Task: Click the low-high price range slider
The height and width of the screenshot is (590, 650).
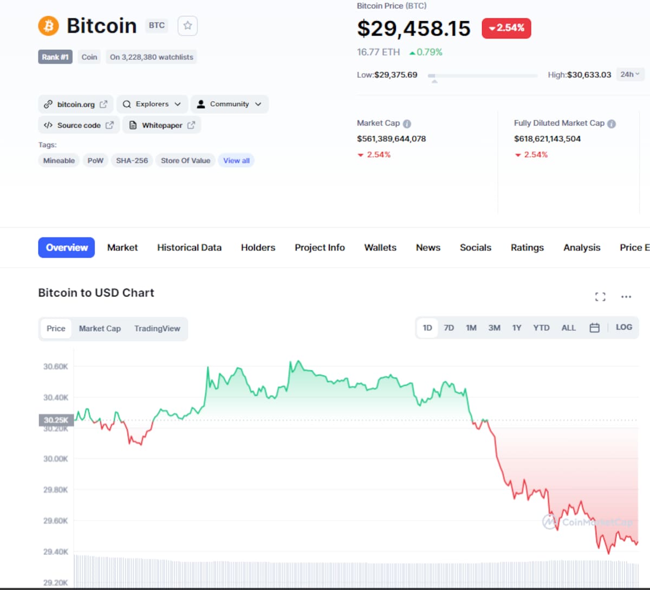Action: [x=483, y=76]
